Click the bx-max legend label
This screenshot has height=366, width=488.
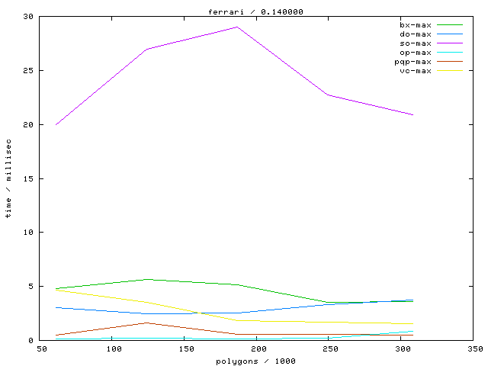pos(416,25)
